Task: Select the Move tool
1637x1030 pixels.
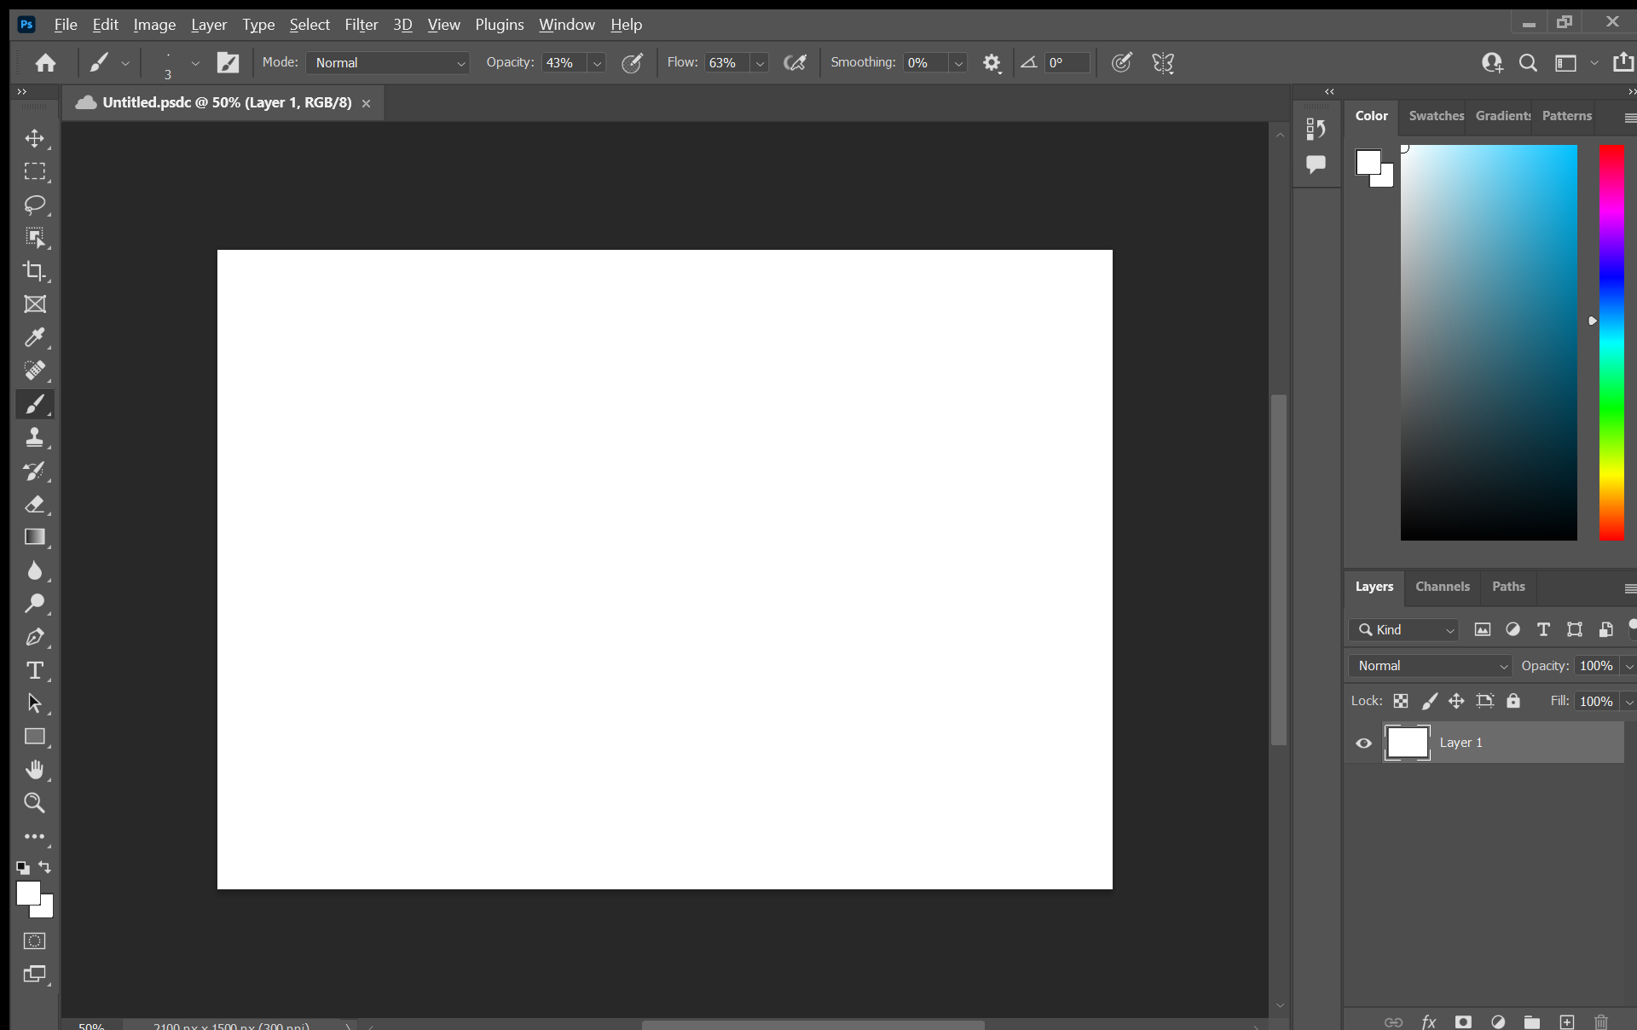Action: [35, 138]
